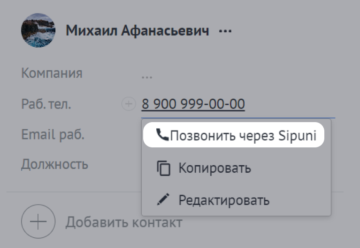Viewport: 360px width, 248px height.
Task: Click the text Sipuni in the call option
Action: click(297, 136)
